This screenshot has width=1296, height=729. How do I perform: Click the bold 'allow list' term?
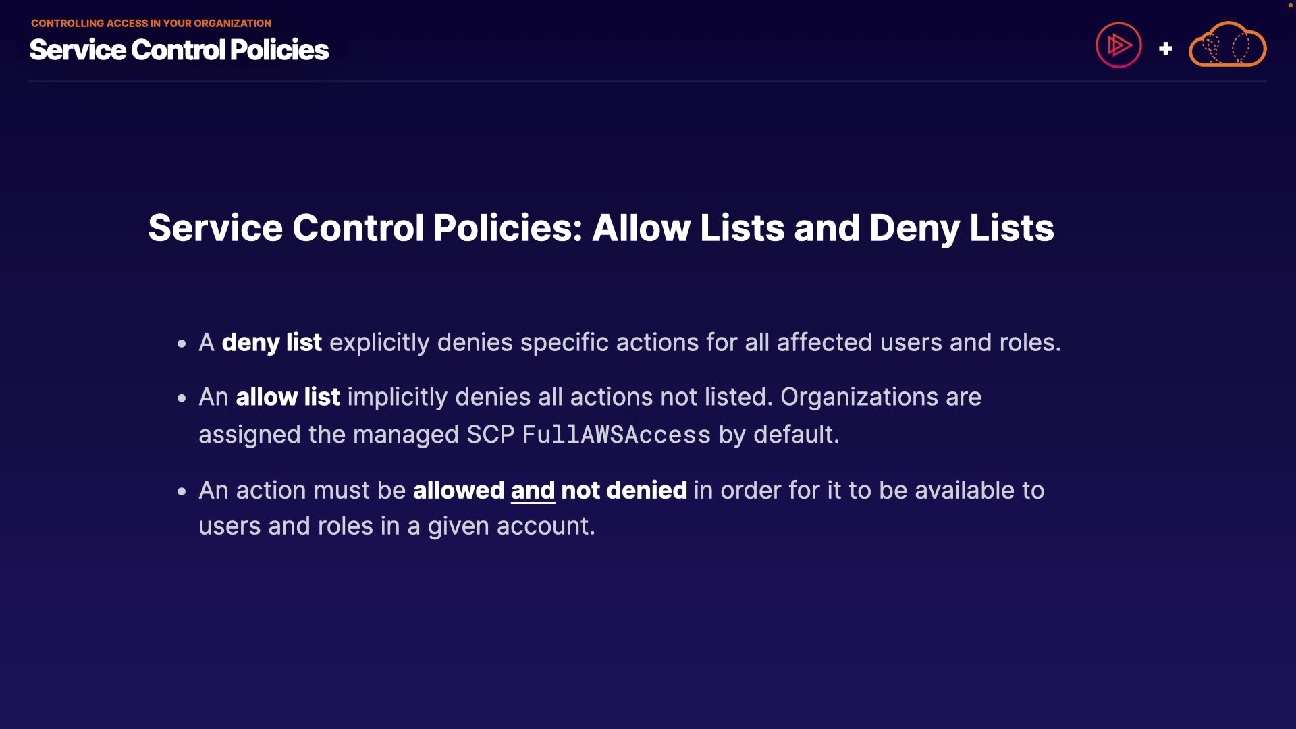[x=288, y=397]
